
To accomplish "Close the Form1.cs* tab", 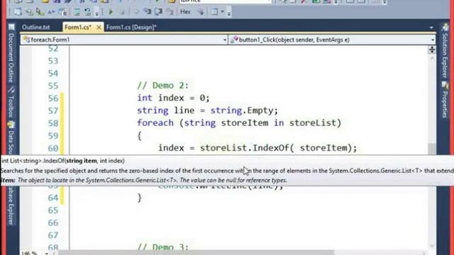I will point(99,27).
